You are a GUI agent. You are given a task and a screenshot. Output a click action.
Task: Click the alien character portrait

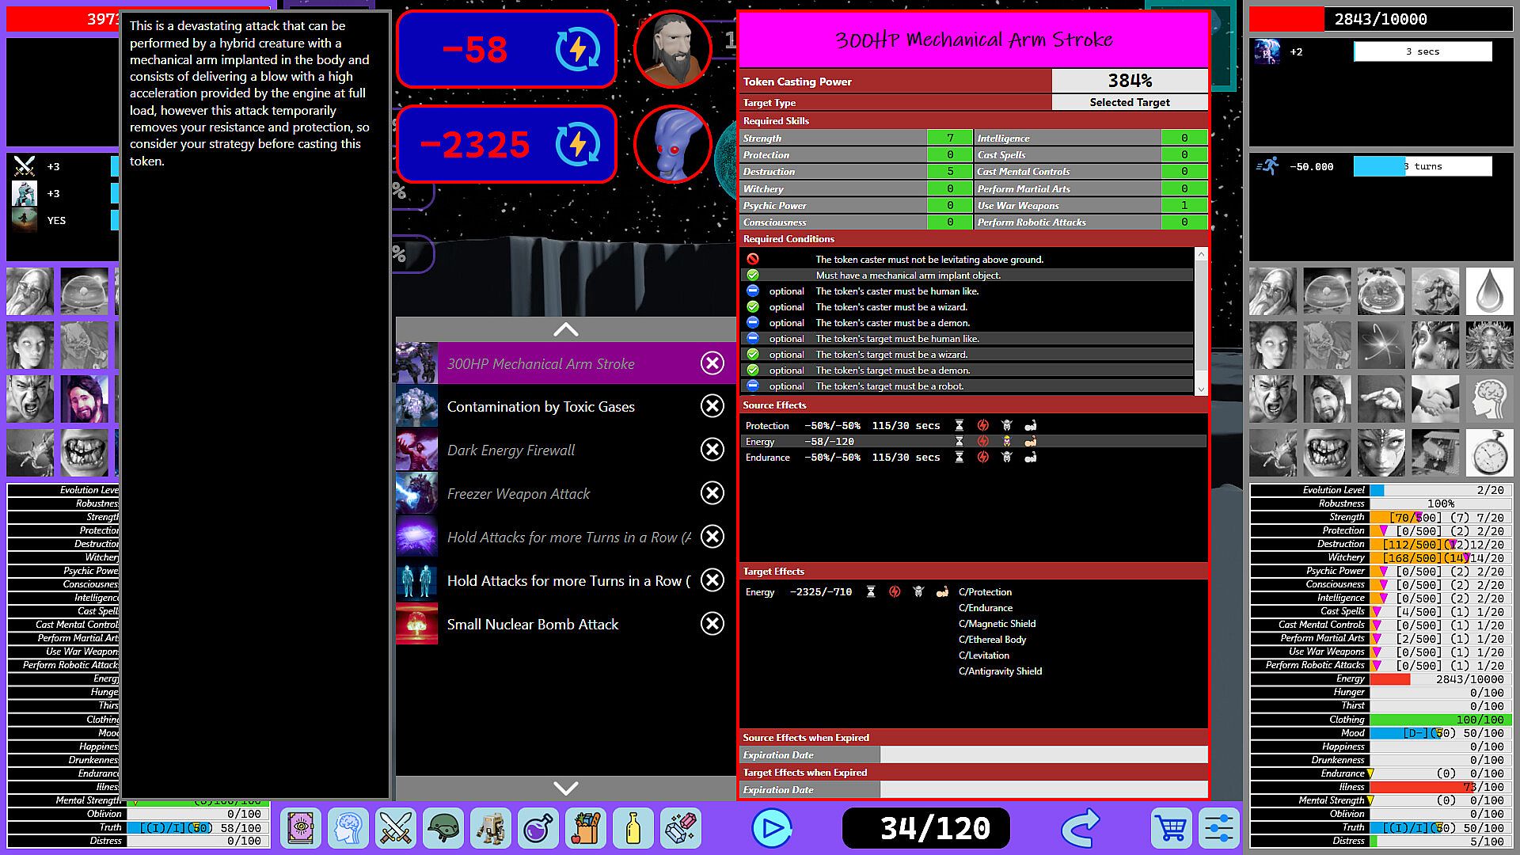pyautogui.click(x=671, y=145)
